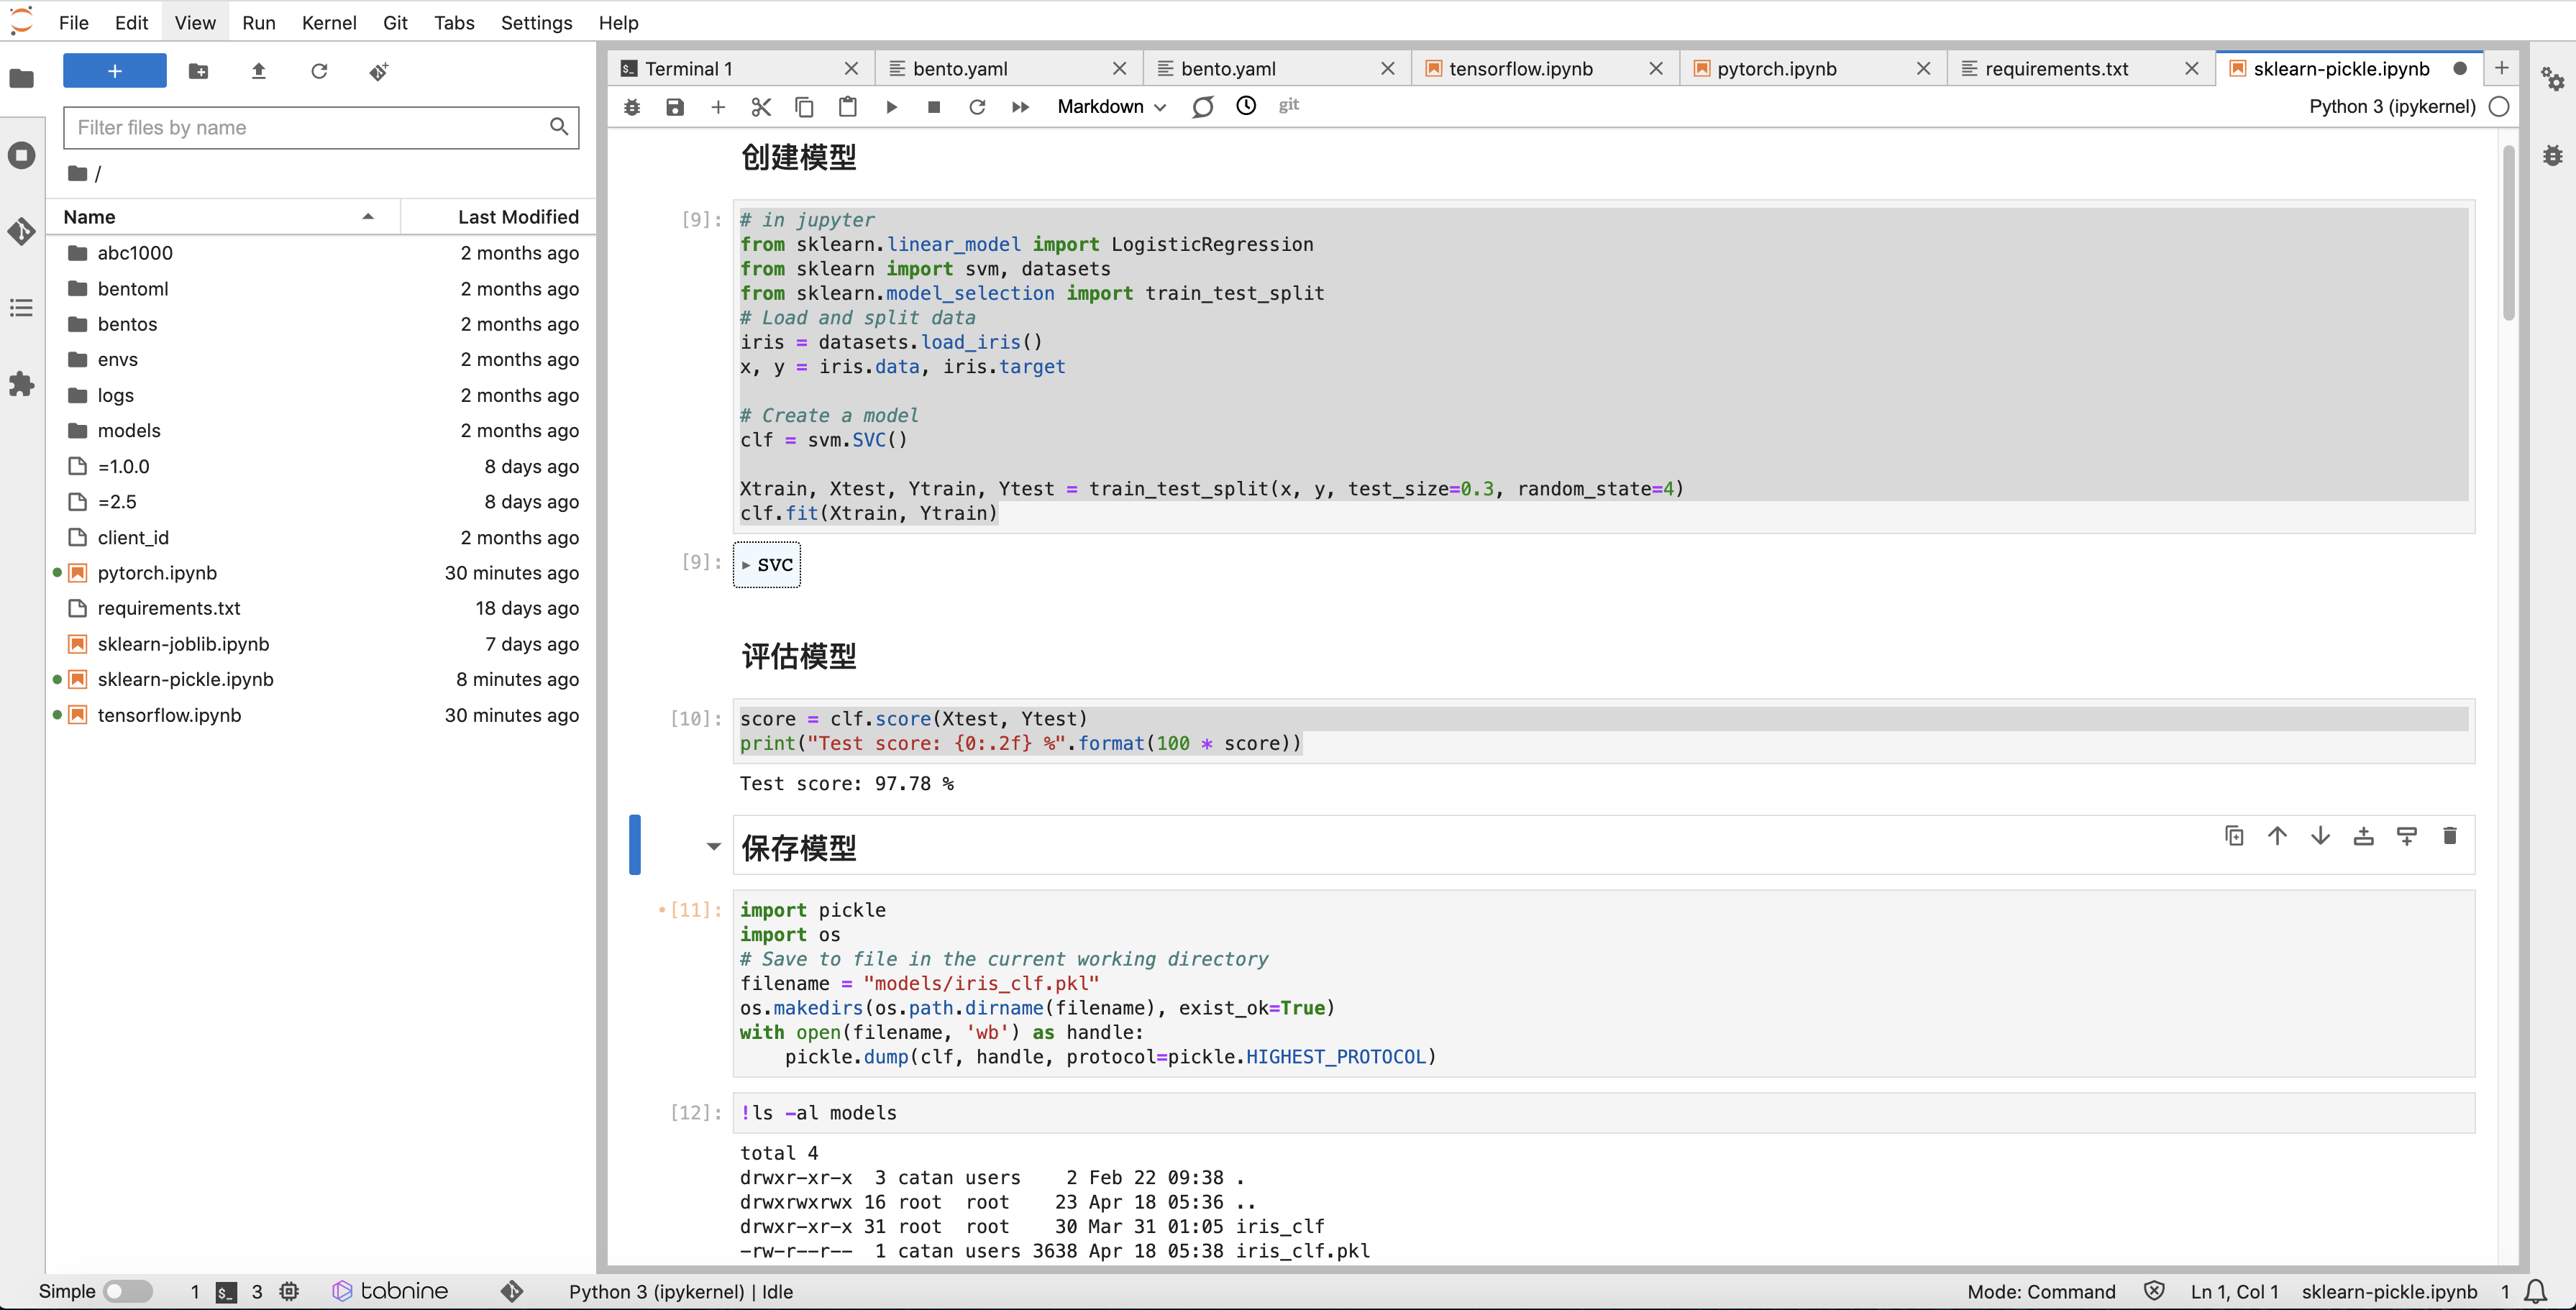Run the selected cell with the play button
Viewport: 2576px width, 1310px height.
click(891, 107)
